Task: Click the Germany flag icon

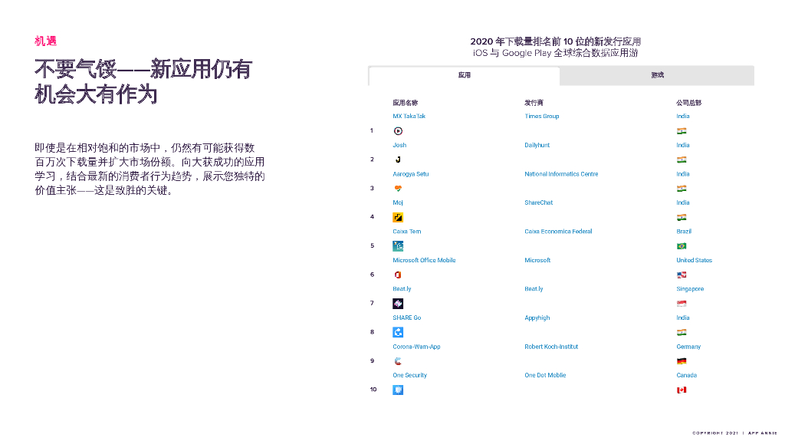Action: [x=682, y=361]
